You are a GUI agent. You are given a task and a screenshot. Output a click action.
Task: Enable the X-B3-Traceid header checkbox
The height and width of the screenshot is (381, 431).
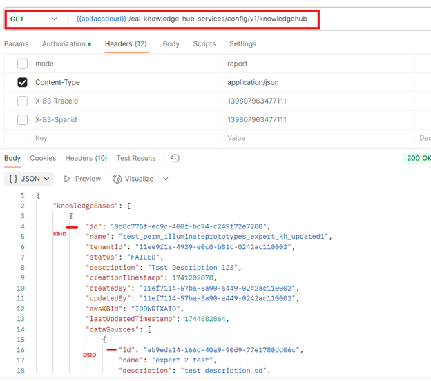22,101
